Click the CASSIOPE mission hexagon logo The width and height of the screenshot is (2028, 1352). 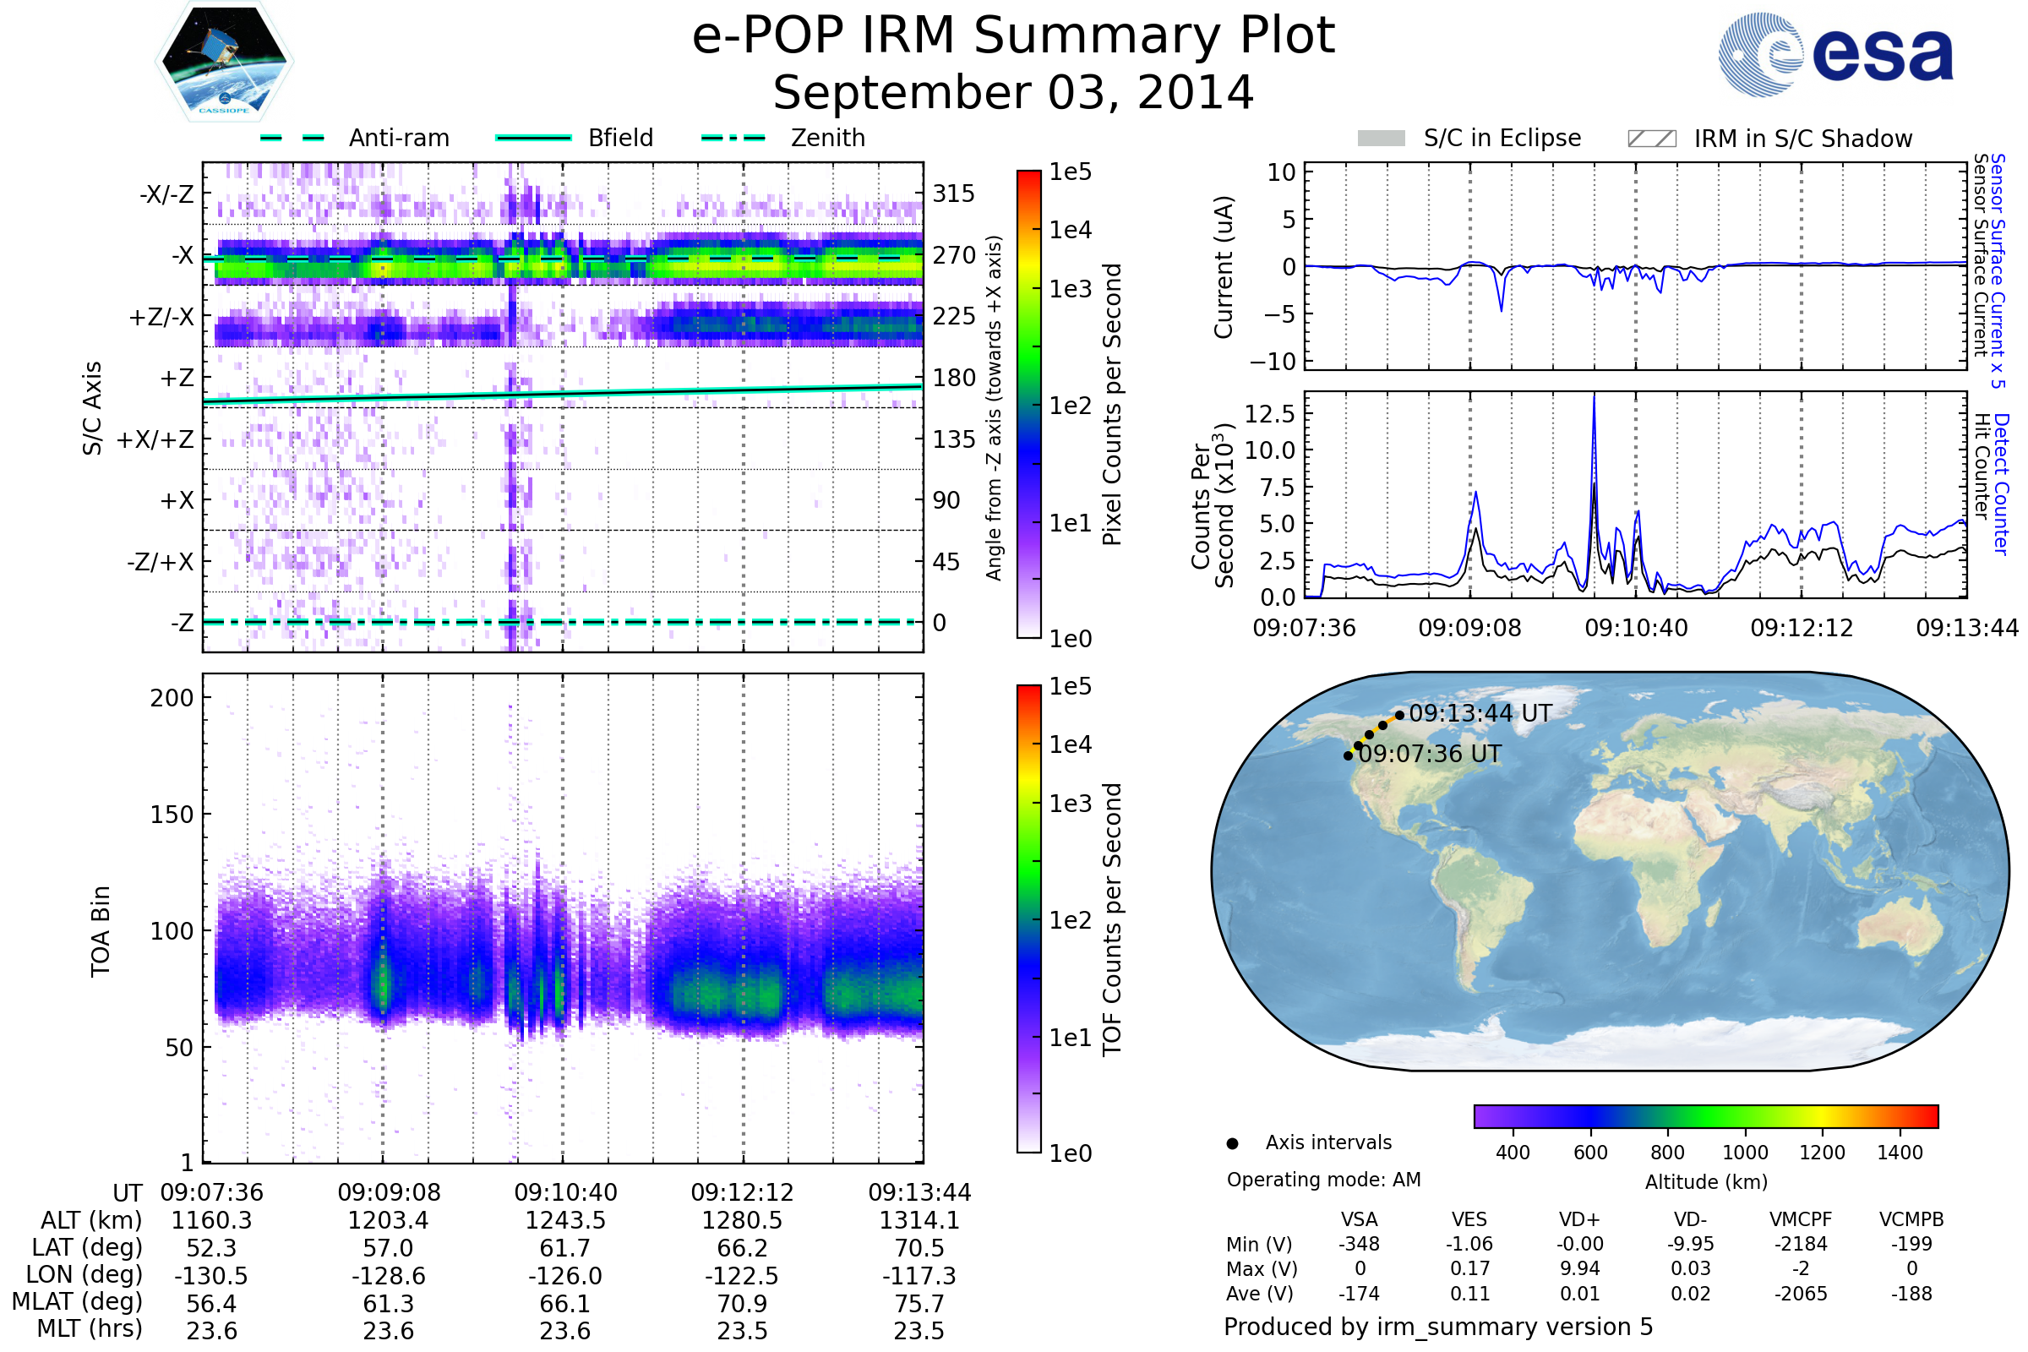[224, 62]
